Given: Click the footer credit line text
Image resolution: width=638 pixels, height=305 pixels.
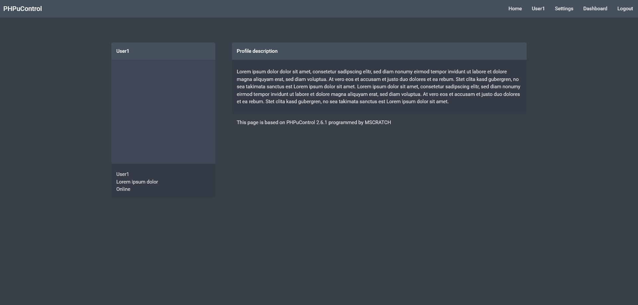Looking at the screenshot, I should click(x=266, y=122).
